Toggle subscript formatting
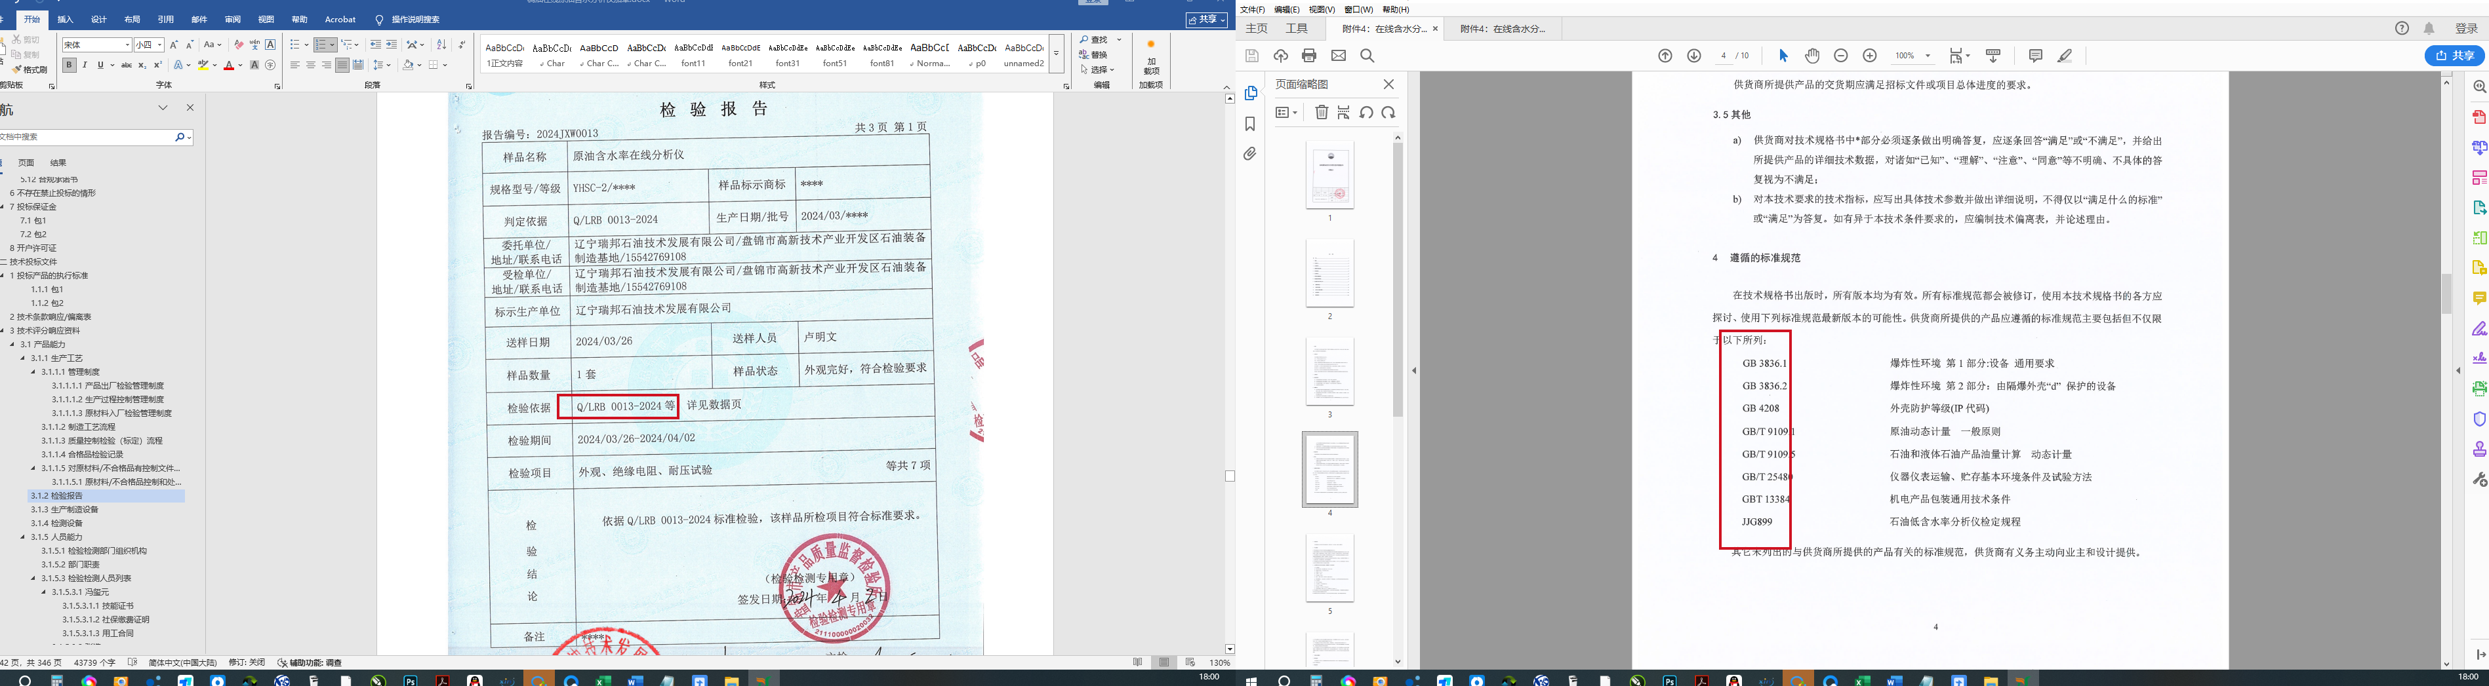The height and width of the screenshot is (686, 2489). [x=142, y=65]
